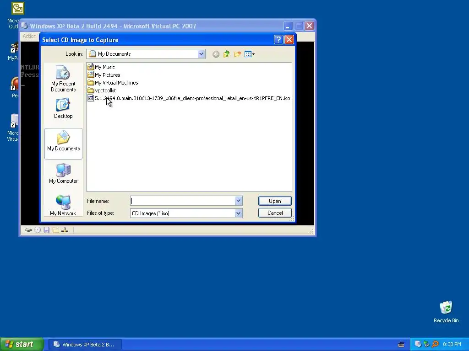Select the 5.1.2494.0 ISO file
The width and height of the screenshot is (469, 351).
click(x=189, y=98)
